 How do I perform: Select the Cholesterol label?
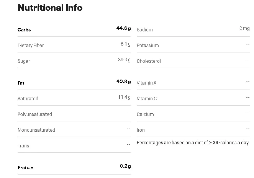point(149,61)
